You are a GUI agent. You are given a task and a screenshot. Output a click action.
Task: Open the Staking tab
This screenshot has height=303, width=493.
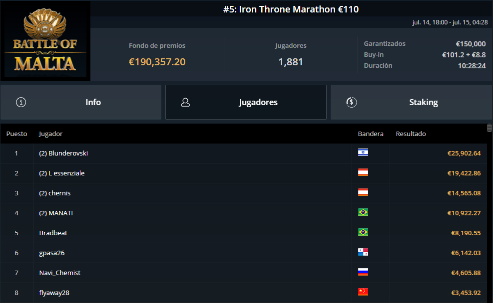coord(411,102)
